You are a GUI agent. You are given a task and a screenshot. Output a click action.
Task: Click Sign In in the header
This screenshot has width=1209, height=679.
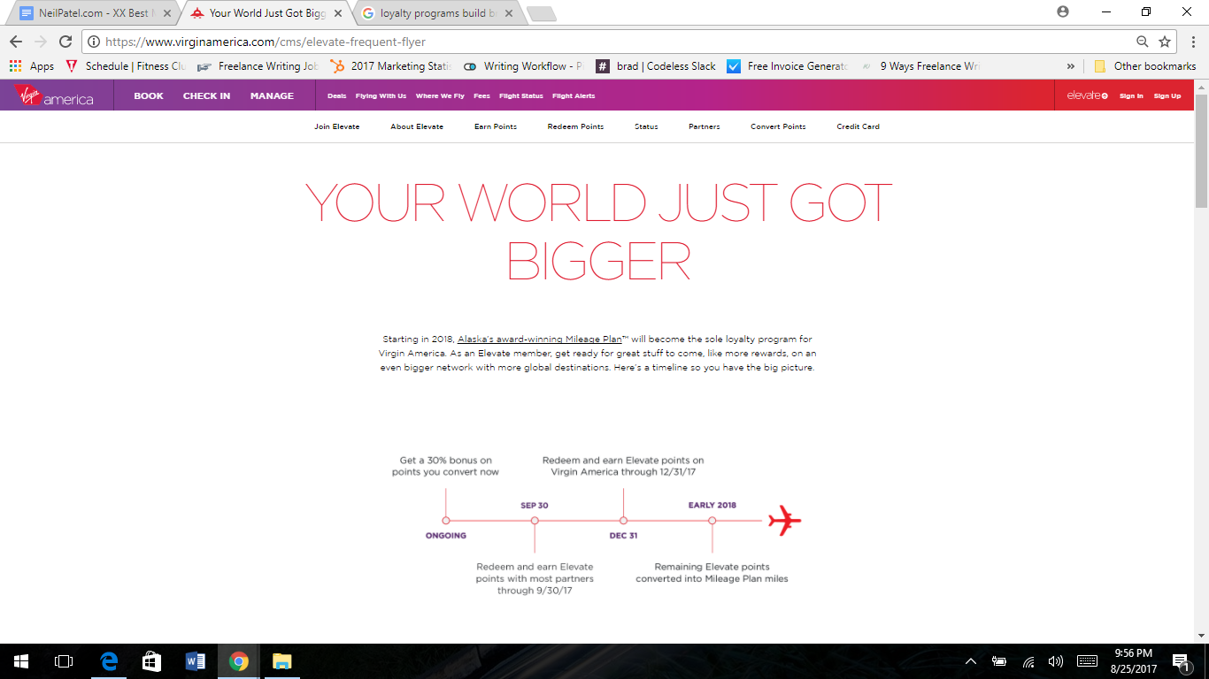click(x=1131, y=95)
